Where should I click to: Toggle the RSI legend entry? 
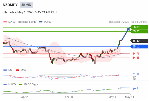click(8, 70)
